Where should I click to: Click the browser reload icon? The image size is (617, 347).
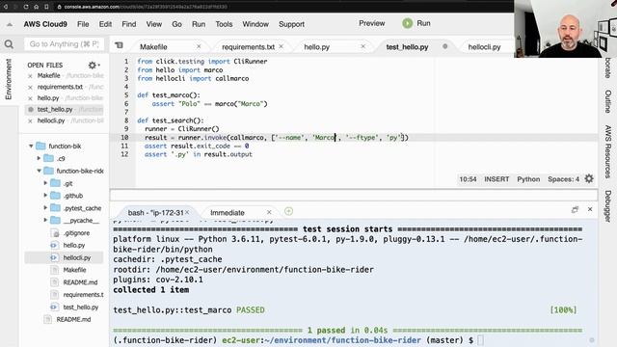26,7
